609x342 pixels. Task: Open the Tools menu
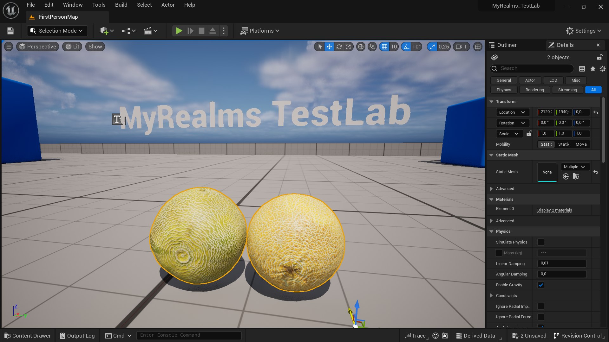99,5
